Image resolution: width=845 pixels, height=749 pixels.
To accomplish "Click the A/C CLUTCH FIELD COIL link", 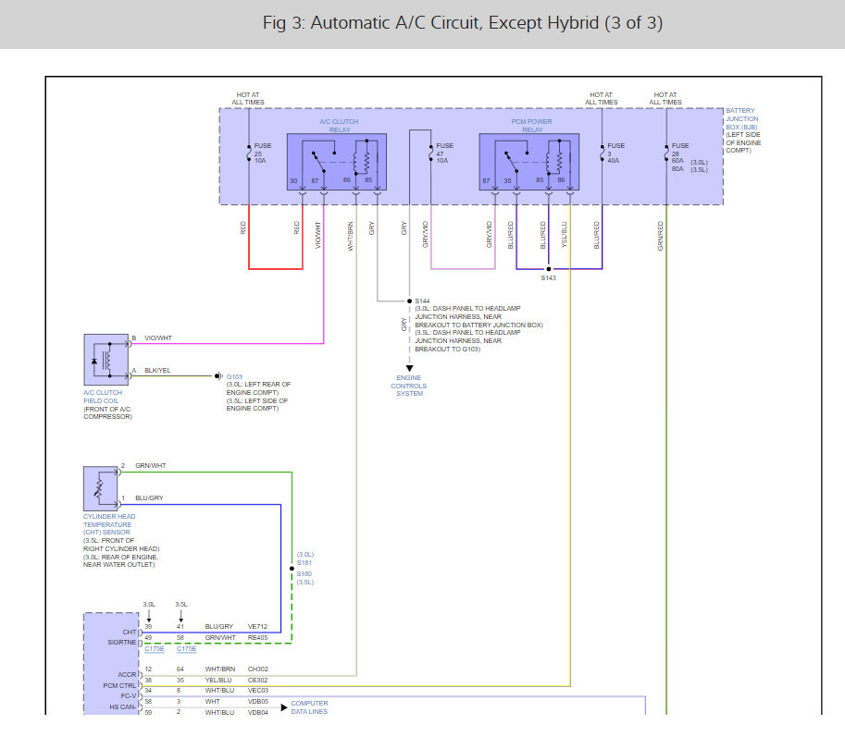I will [103, 397].
